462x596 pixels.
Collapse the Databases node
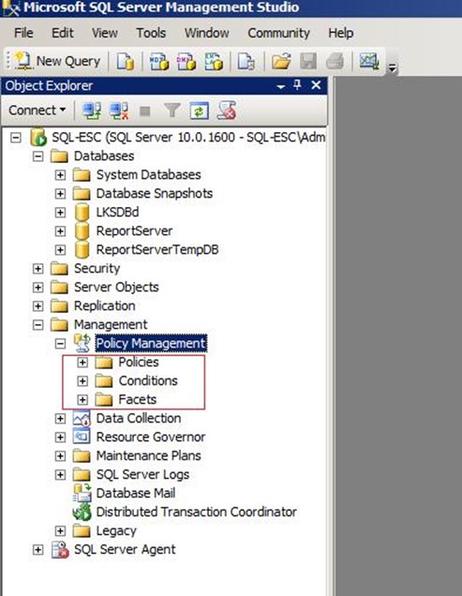37,156
